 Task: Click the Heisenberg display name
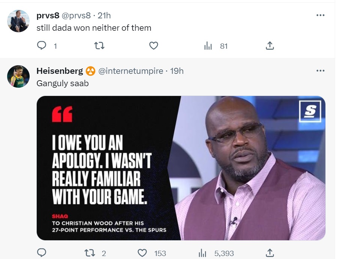point(60,71)
